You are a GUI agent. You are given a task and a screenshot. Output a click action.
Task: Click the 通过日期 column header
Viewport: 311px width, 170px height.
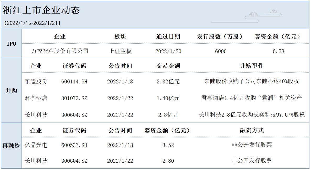tap(168, 37)
